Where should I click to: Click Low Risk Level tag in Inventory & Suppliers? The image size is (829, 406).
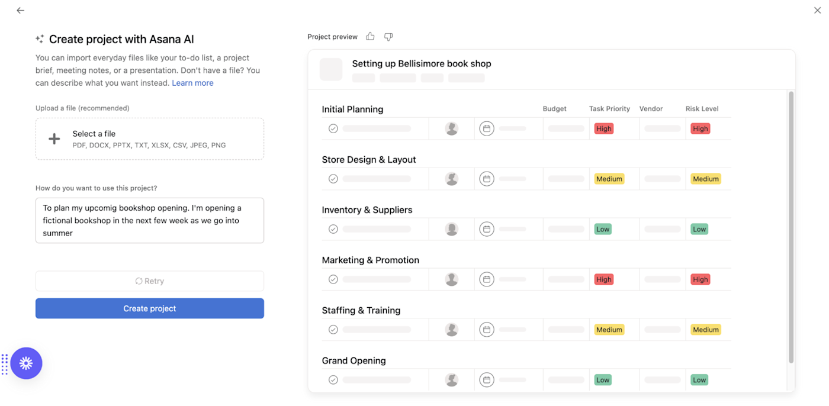(x=699, y=229)
